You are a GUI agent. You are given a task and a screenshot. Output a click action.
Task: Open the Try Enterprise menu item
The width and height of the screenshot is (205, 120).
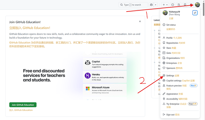coord(180,106)
